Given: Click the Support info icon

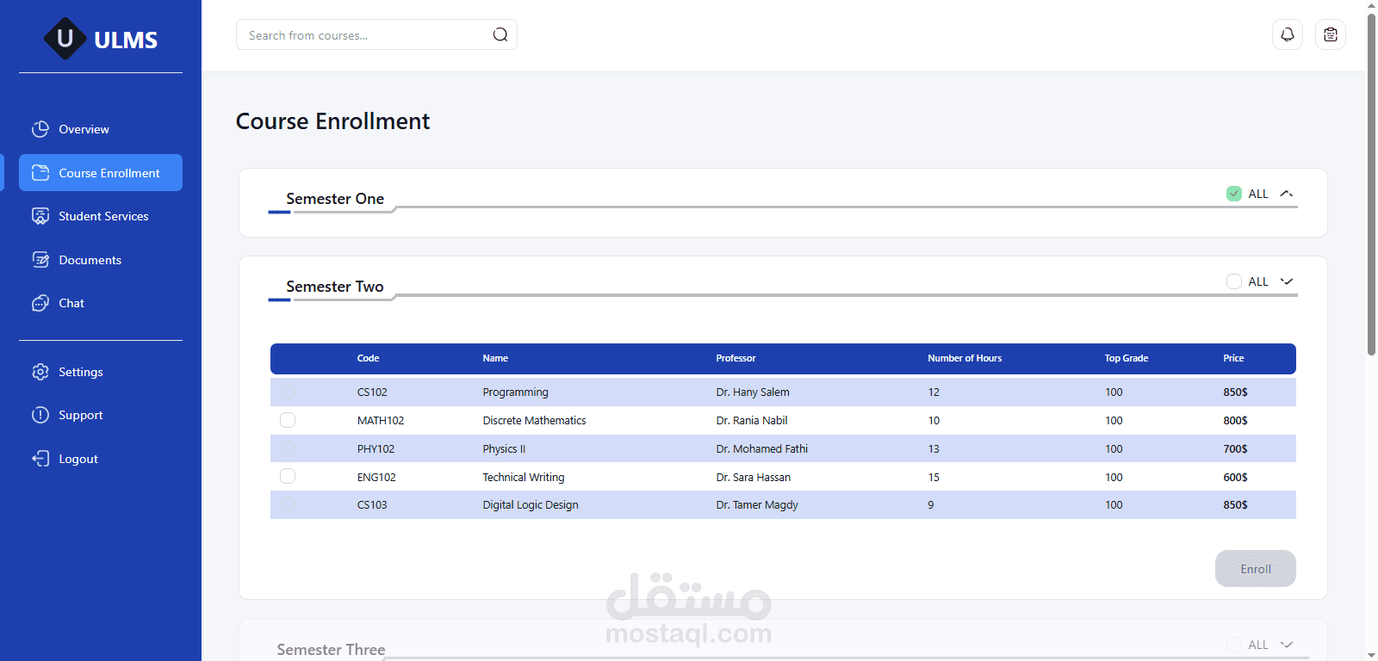Looking at the screenshot, I should (40, 415).
